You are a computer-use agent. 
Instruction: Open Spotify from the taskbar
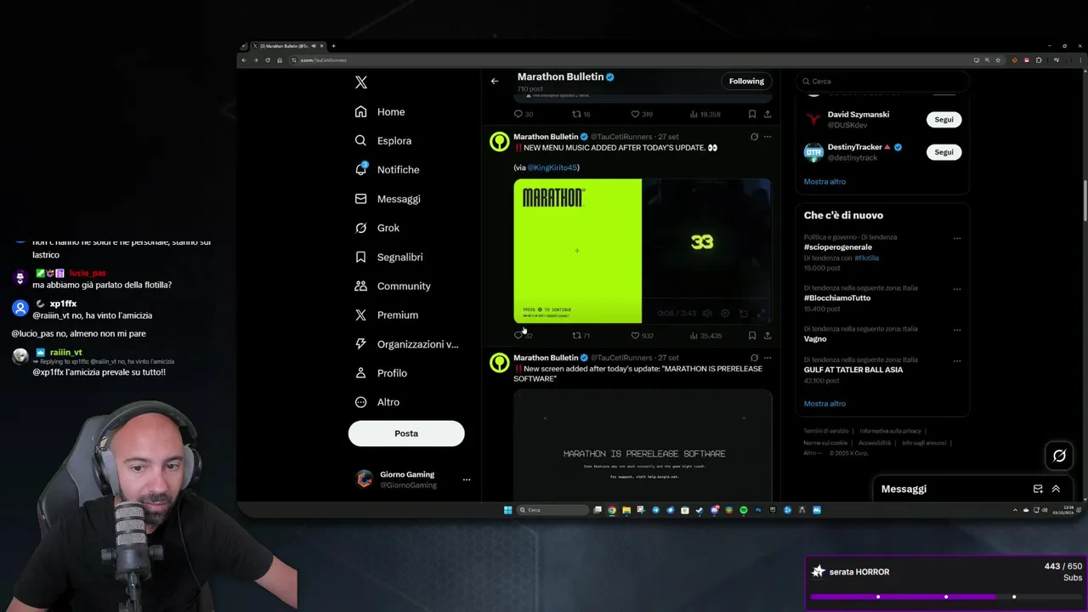click(744, 510)
